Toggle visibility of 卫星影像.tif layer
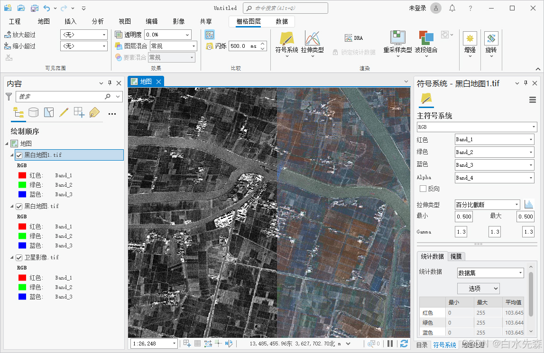544x353 pixels. [19, 258]
